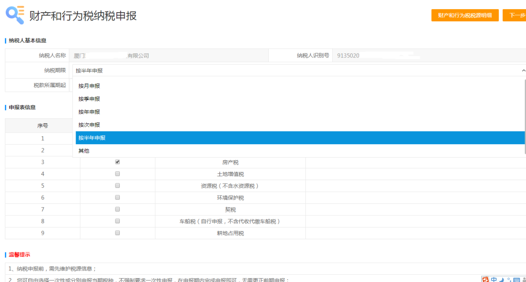The width and height of the screenshot is (526, 282).
Task: Check the 土地增值税 checkbox
Action: point(117,174)
